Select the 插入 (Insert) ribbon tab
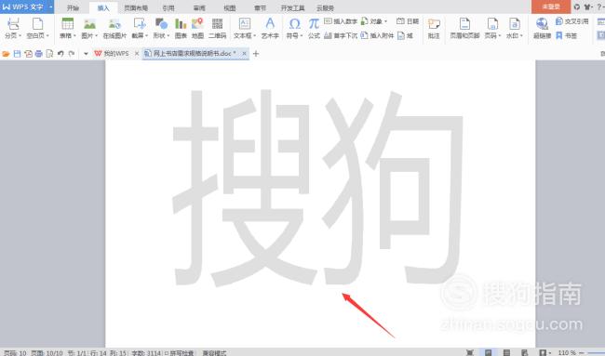The height and width of the screenshot is (356, 605). 103,7
